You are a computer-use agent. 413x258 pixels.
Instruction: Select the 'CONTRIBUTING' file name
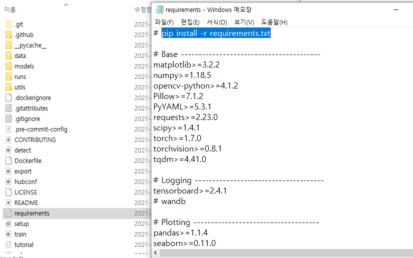(x=35, y=140)
